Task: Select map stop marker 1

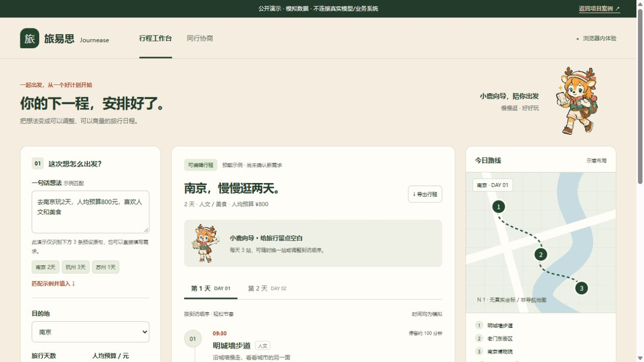Action: pos(499,206)
